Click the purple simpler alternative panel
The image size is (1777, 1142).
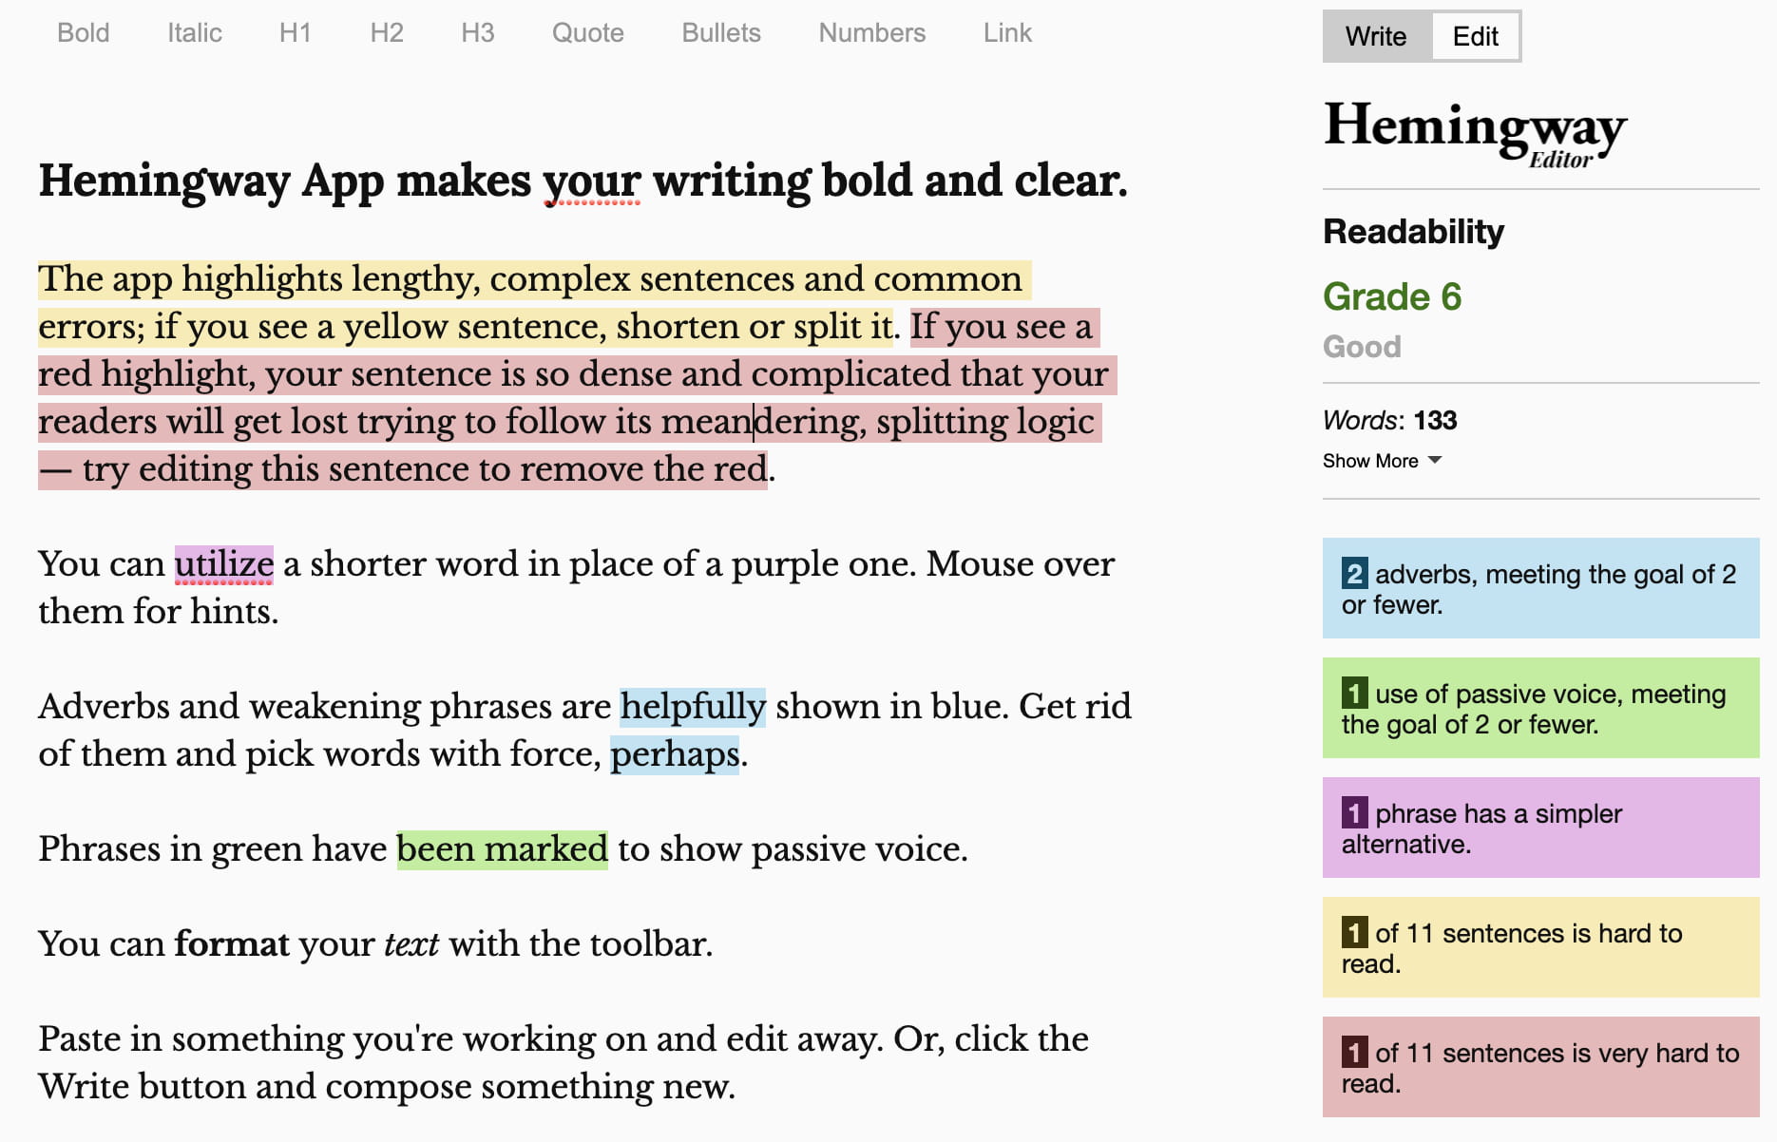pyautogui.click(x=1539, y=827)
